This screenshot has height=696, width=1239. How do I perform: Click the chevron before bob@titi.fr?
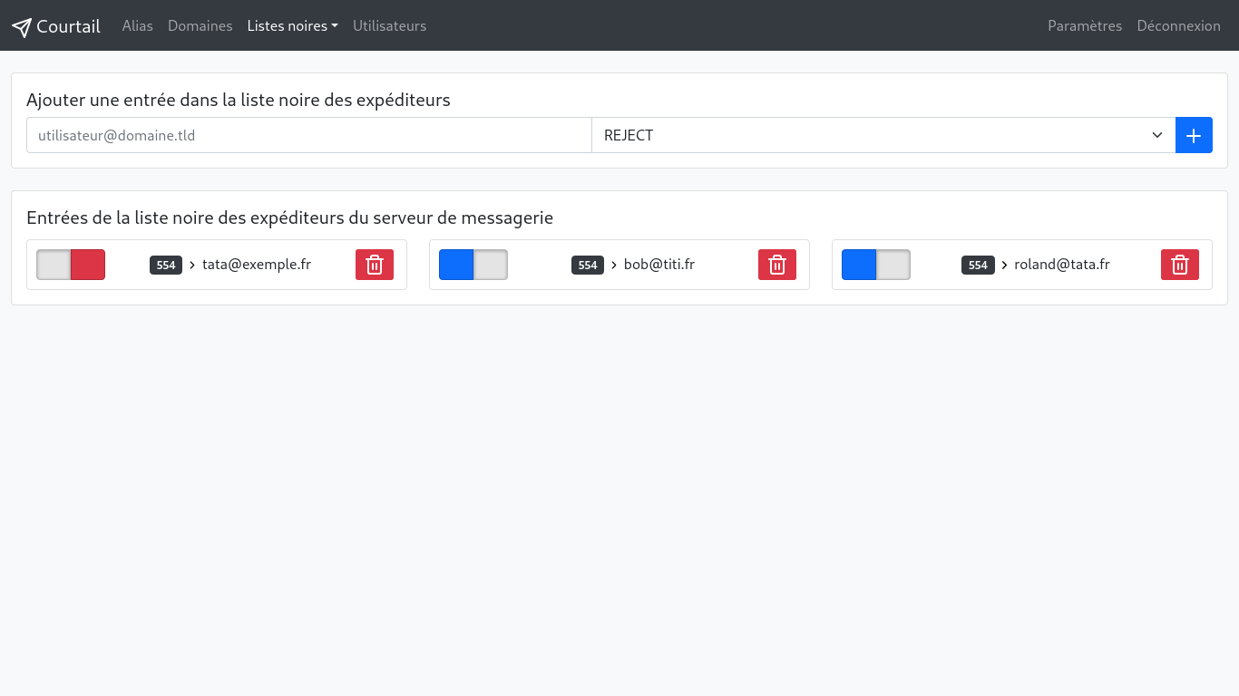[614, 265]
